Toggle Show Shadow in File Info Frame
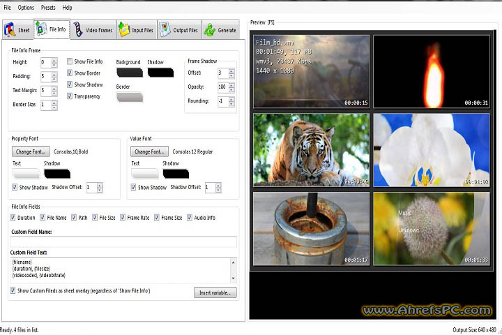 pyautogui.click(x=70, y=84)
